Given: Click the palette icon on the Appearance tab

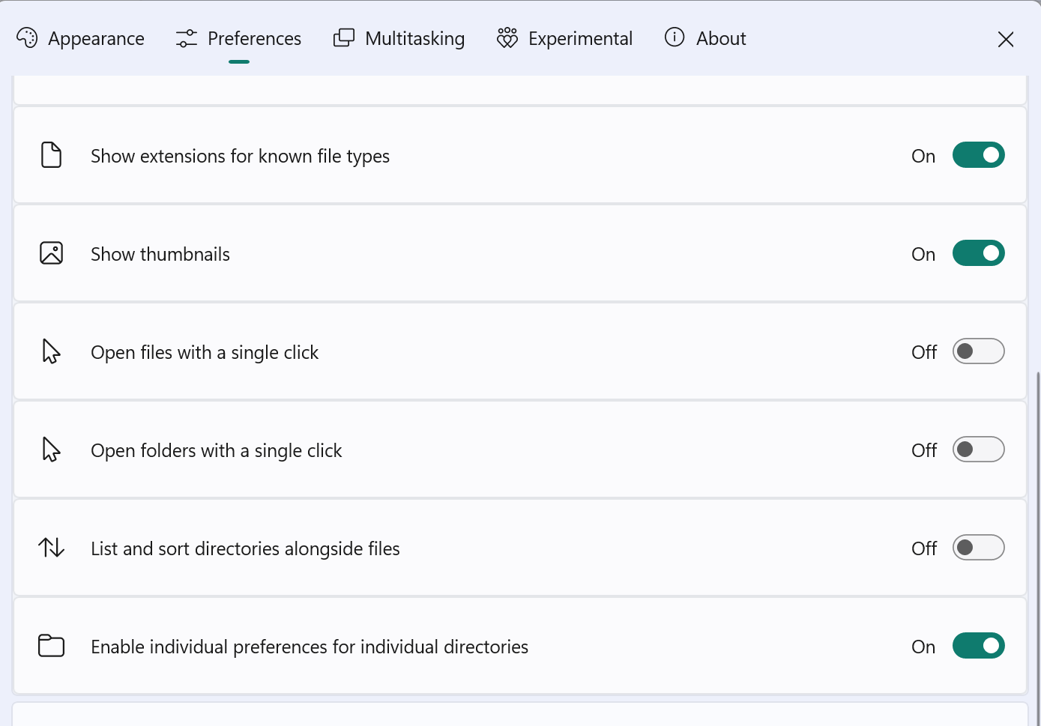Looking at the screenshot, I should click(28, 37).
